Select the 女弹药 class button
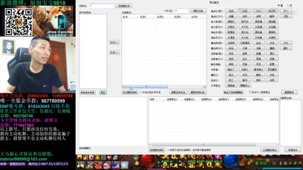The height and width of the screenshot is (170, 303). click(x=272, y=37)
